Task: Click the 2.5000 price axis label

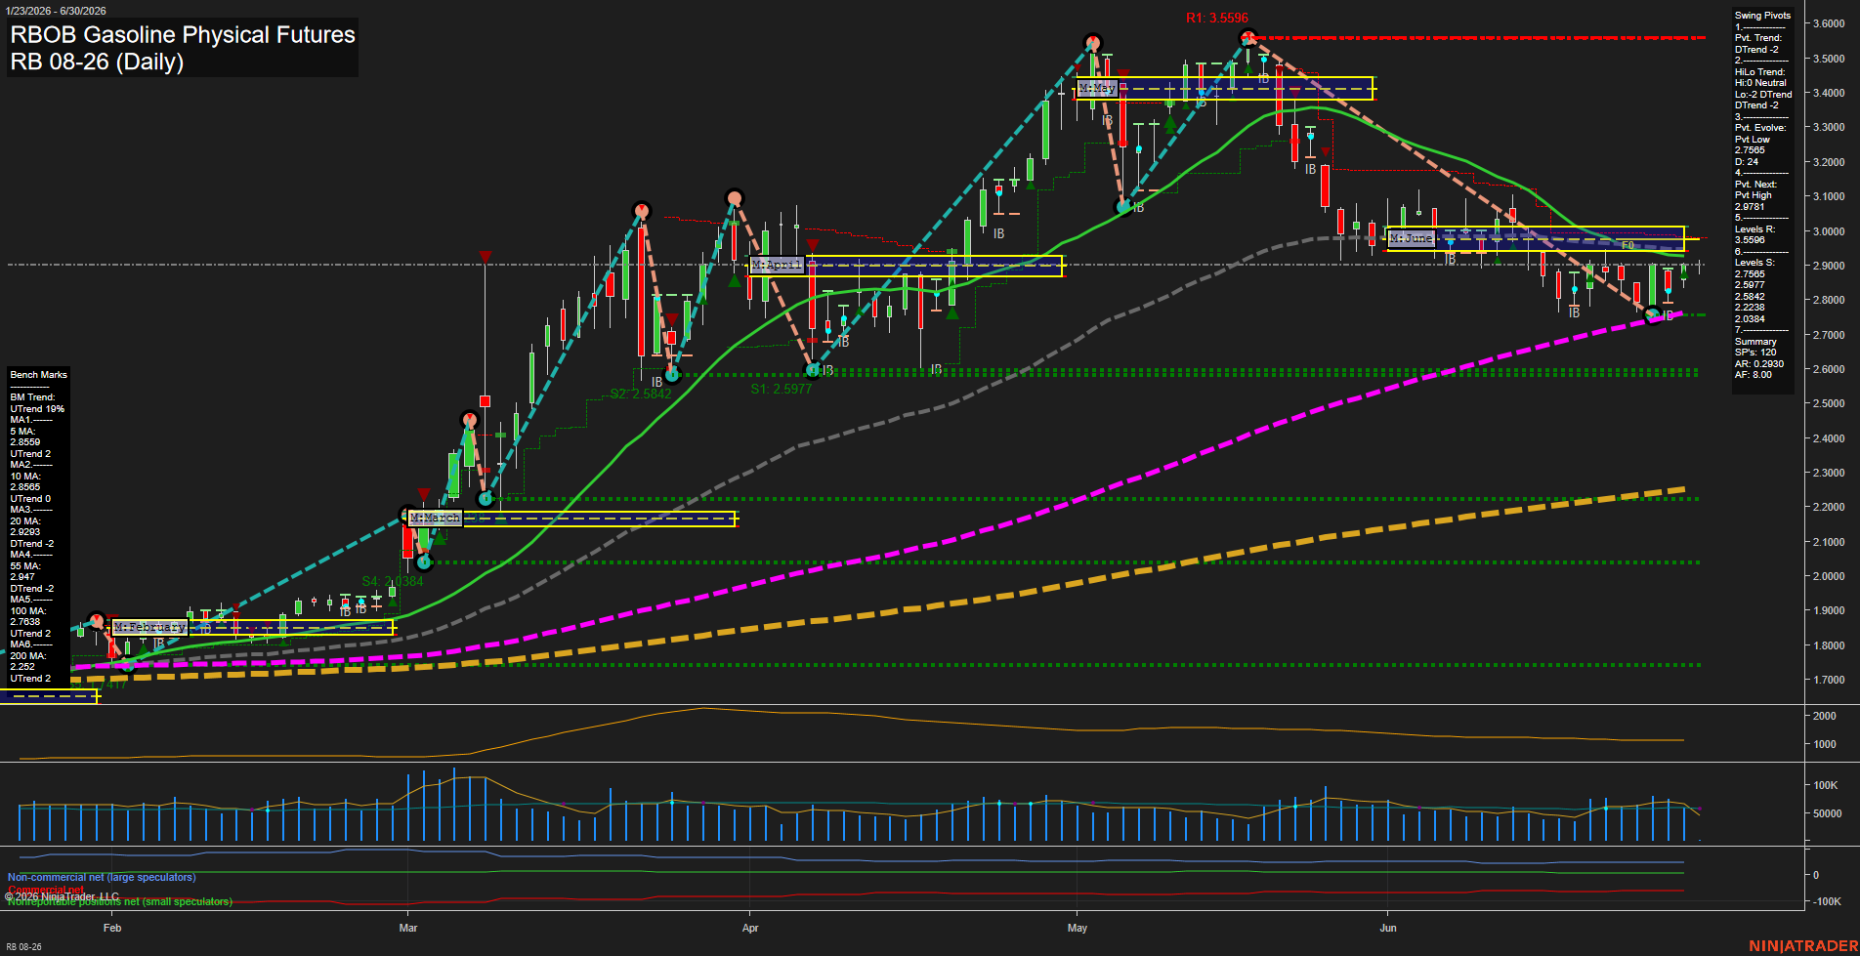Action: [x=1829, y=403]
